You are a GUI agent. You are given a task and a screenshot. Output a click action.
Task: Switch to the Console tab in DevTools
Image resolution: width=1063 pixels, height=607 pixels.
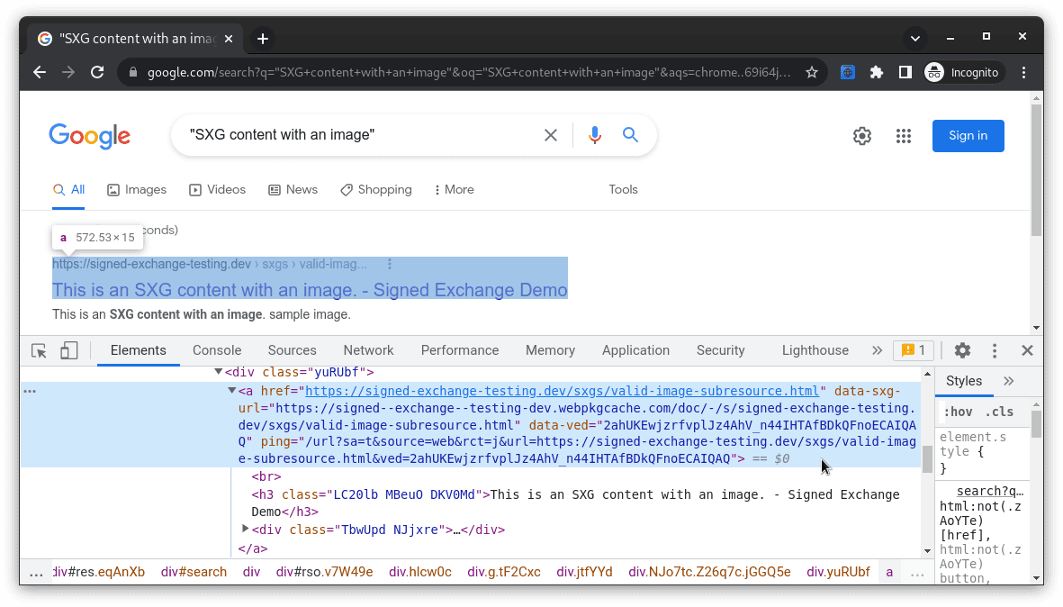tap(216, 350)
